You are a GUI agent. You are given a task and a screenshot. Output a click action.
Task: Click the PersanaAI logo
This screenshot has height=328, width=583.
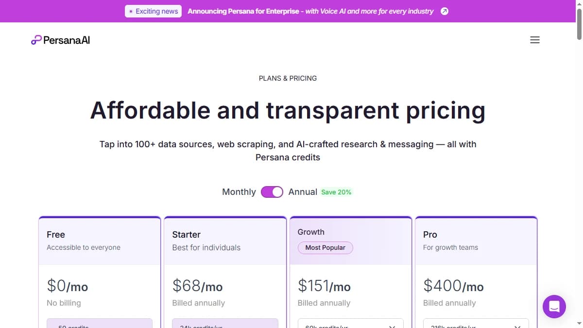coord(60,40)
